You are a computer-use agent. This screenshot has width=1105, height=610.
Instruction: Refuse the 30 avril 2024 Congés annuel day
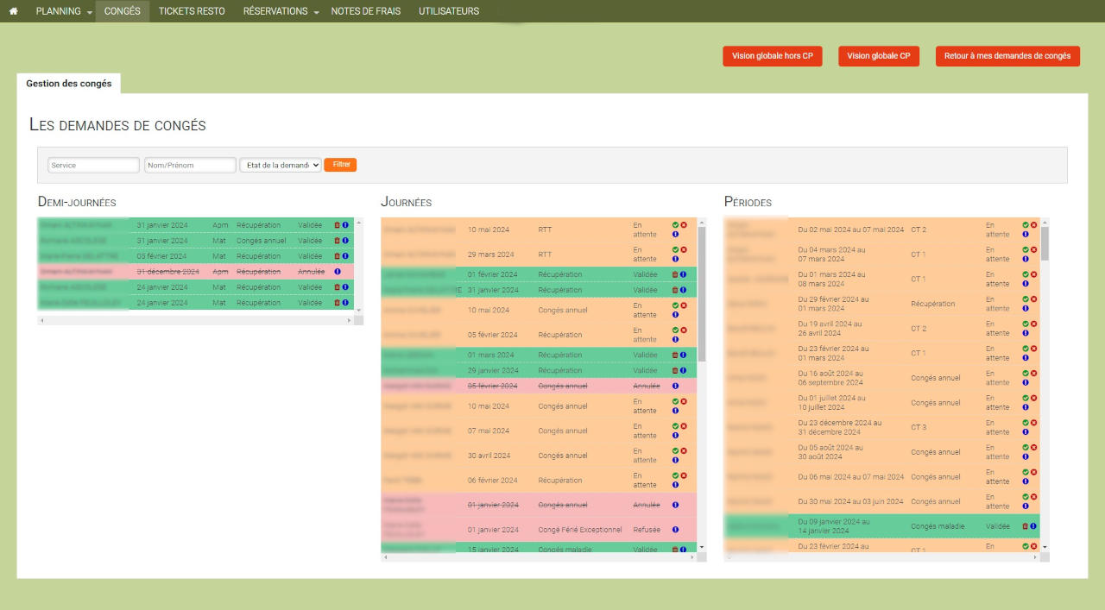click(684, 450)
